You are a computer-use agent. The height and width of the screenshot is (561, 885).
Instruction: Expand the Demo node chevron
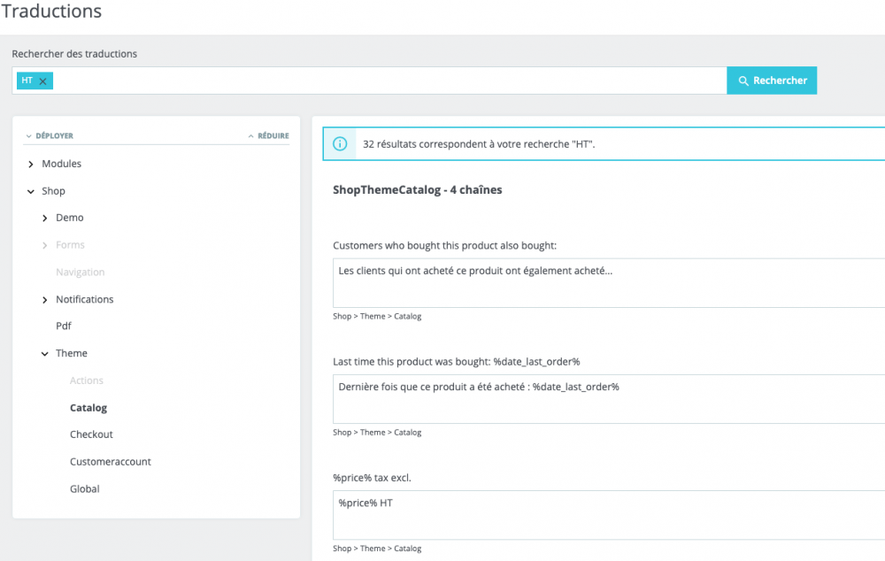click(x=45, y=218)
